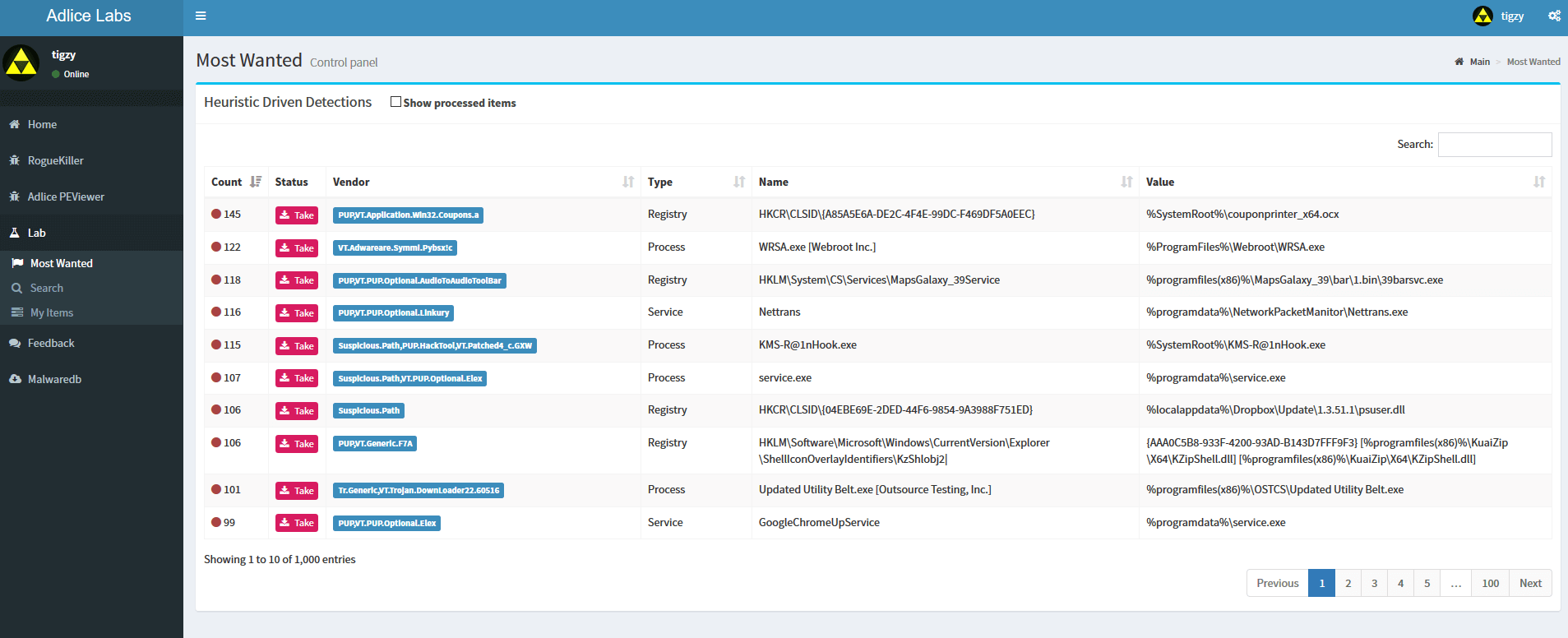Click the PUP.VT.PUP.Optional.Linkury vendor tag
Image resolution: width=1568 pixels, height=638 pixels.
coord(393,312)
